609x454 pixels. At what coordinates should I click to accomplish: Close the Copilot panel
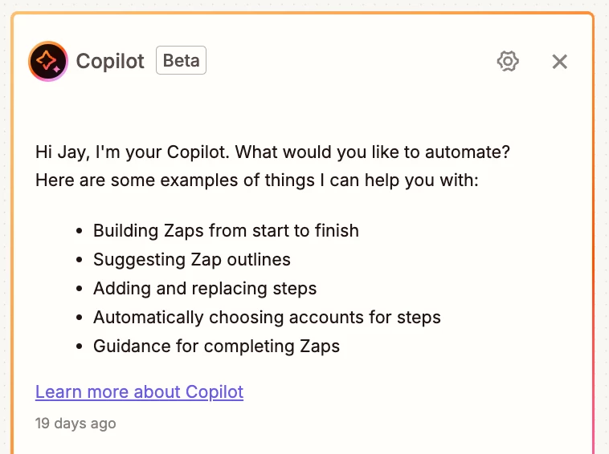coord(560,62)
